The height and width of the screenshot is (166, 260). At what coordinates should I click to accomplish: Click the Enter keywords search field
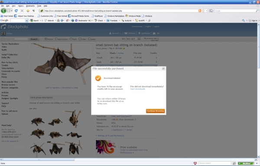[x=14, y=39]
